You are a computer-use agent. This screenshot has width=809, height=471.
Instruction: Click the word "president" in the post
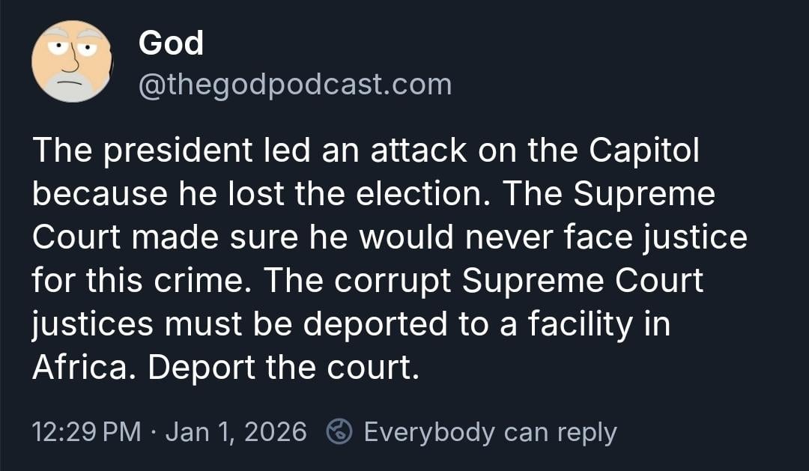(178, 151)
